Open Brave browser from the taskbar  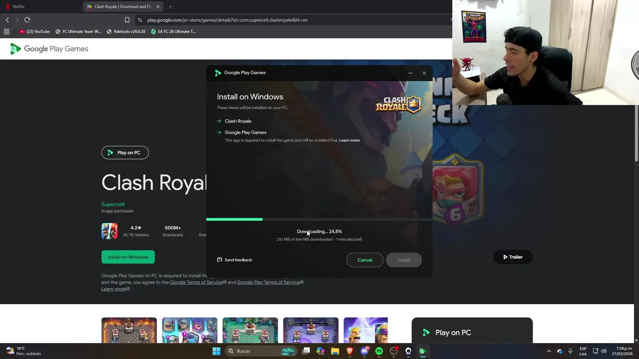point(349,351)
